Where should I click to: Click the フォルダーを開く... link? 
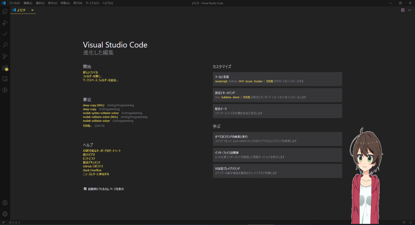point(92,76)
